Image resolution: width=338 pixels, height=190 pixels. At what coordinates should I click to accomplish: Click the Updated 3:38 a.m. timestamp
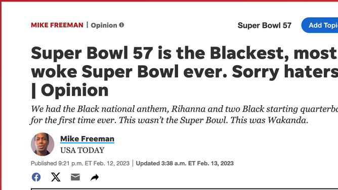point(185,163)
